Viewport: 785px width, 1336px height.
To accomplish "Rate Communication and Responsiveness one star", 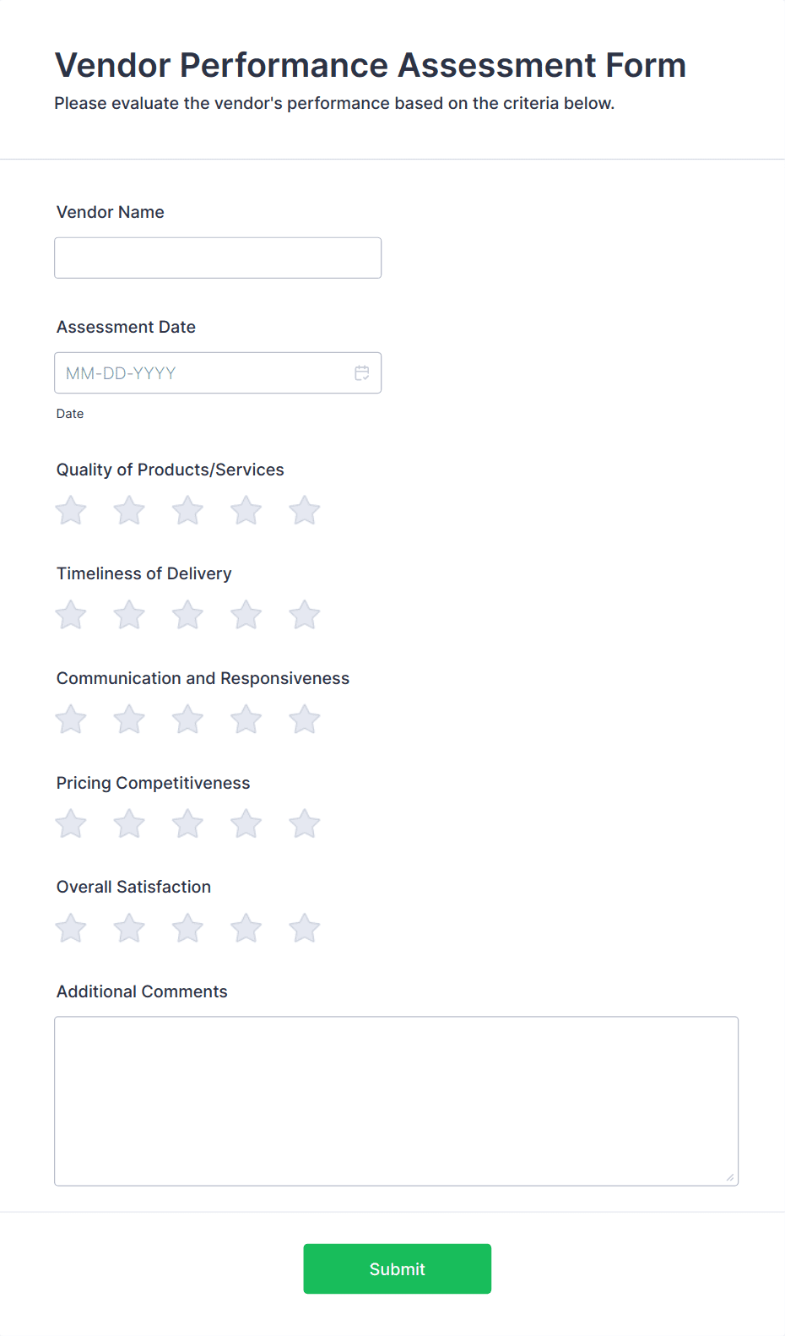I will click(70, 719).
